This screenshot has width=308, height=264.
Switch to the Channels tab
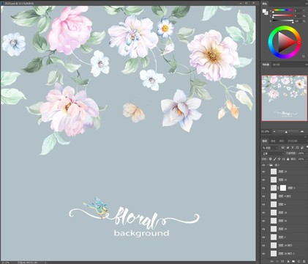click(273, 141)
